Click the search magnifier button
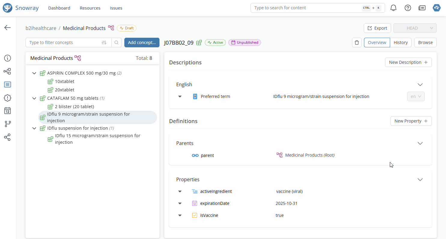 coord(117,43)
